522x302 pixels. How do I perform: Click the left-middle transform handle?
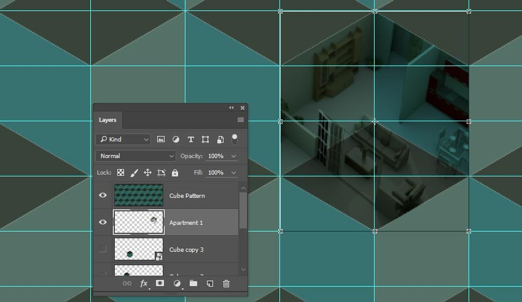coord(280,122)
